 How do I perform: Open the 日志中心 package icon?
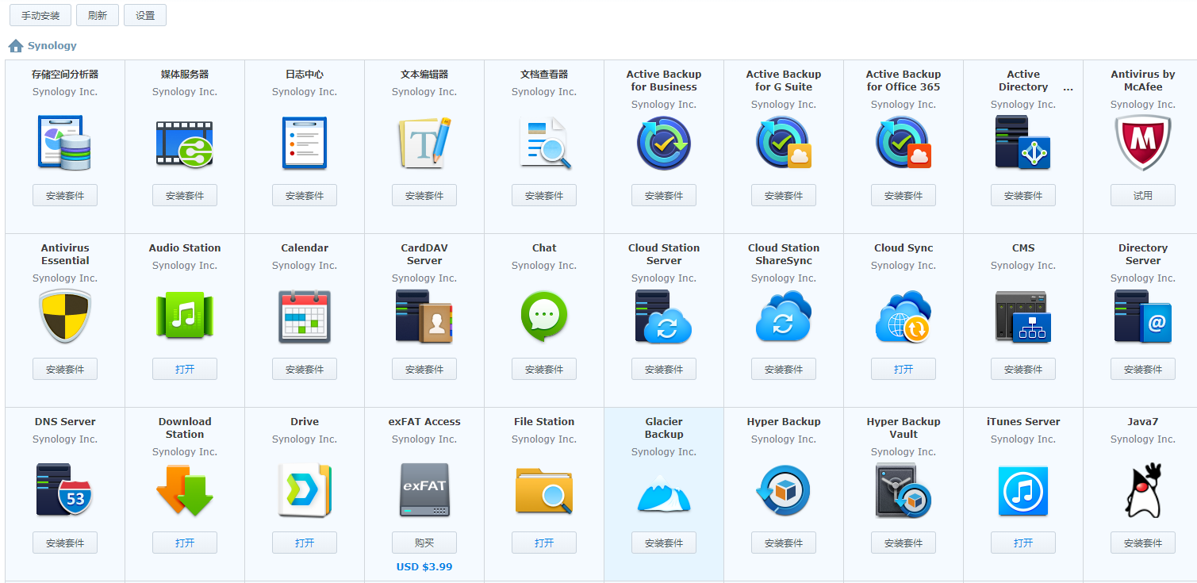pos(305,143)
